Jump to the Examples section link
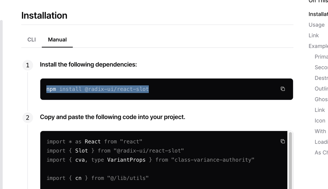 tap(318, 46)
